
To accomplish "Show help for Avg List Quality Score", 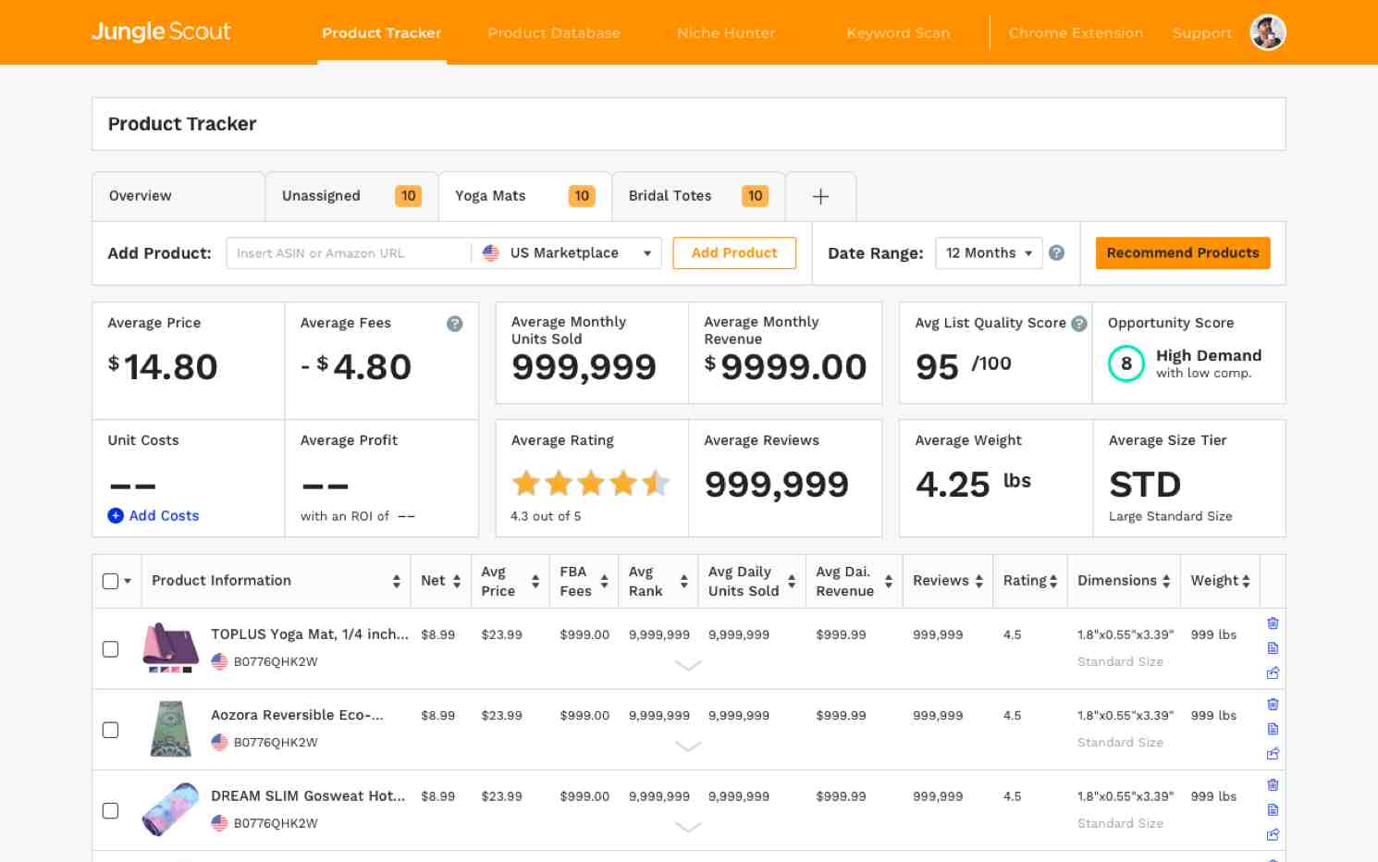I will click(x=1078, y=324).
